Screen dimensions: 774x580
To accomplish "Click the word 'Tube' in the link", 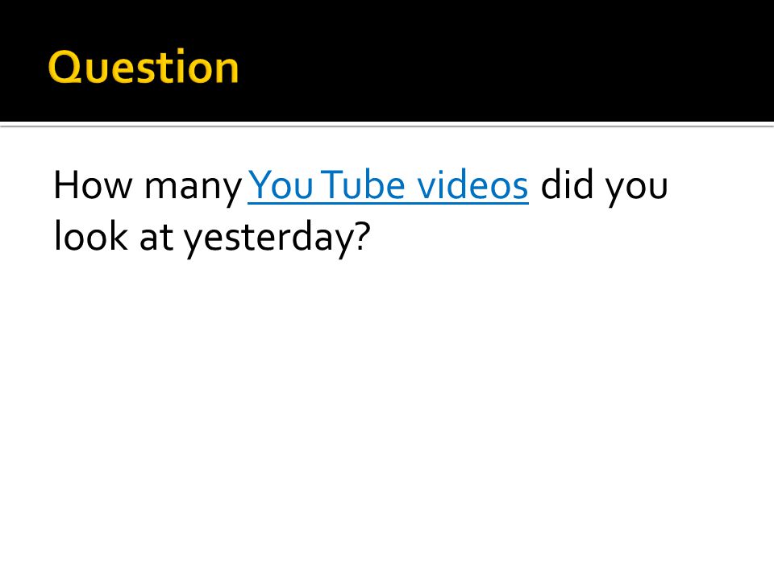I will coord(365,185).
